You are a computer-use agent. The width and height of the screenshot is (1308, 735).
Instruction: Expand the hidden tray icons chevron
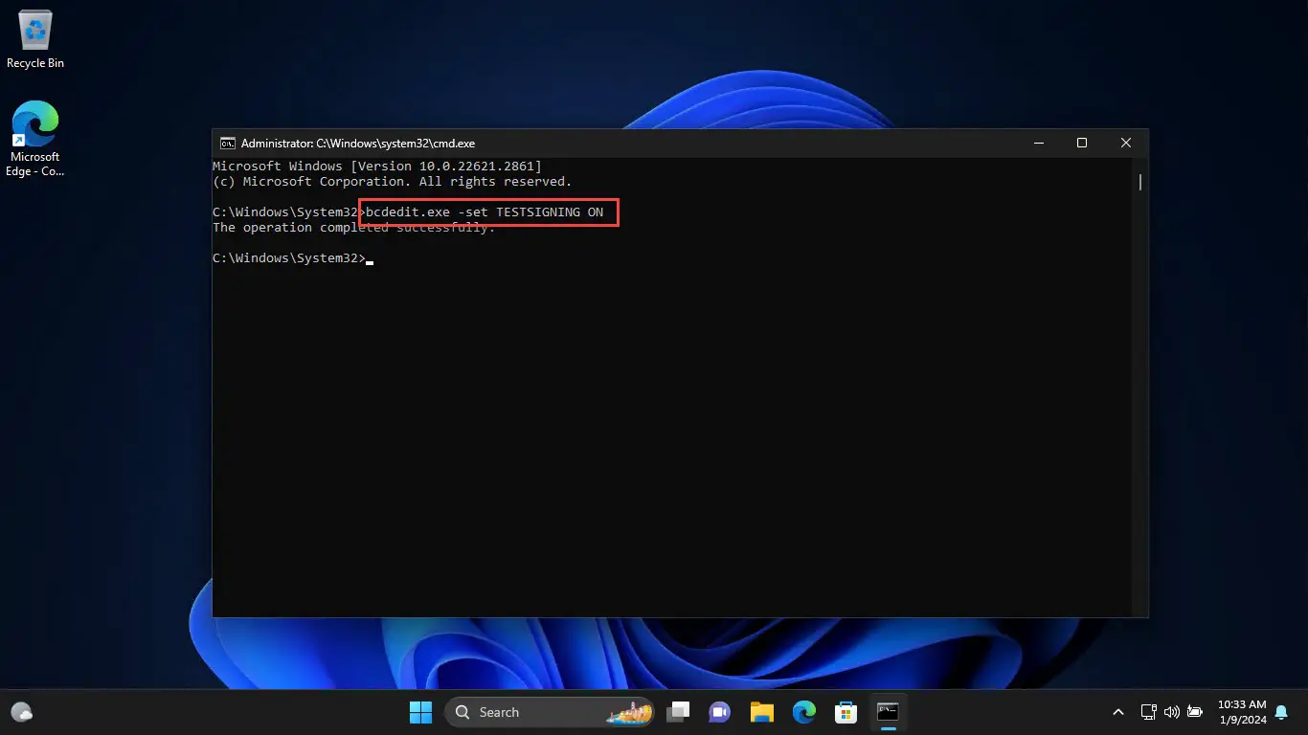click(1117, 712)
